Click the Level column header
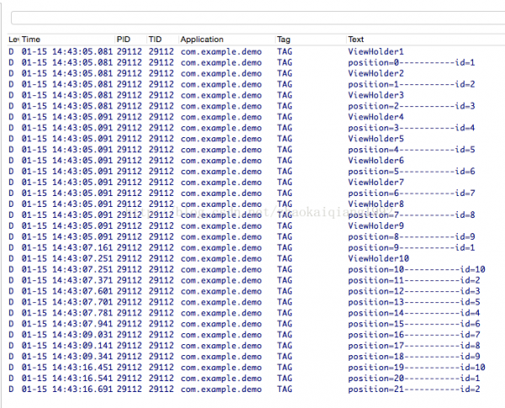 (x=13, y=40)
